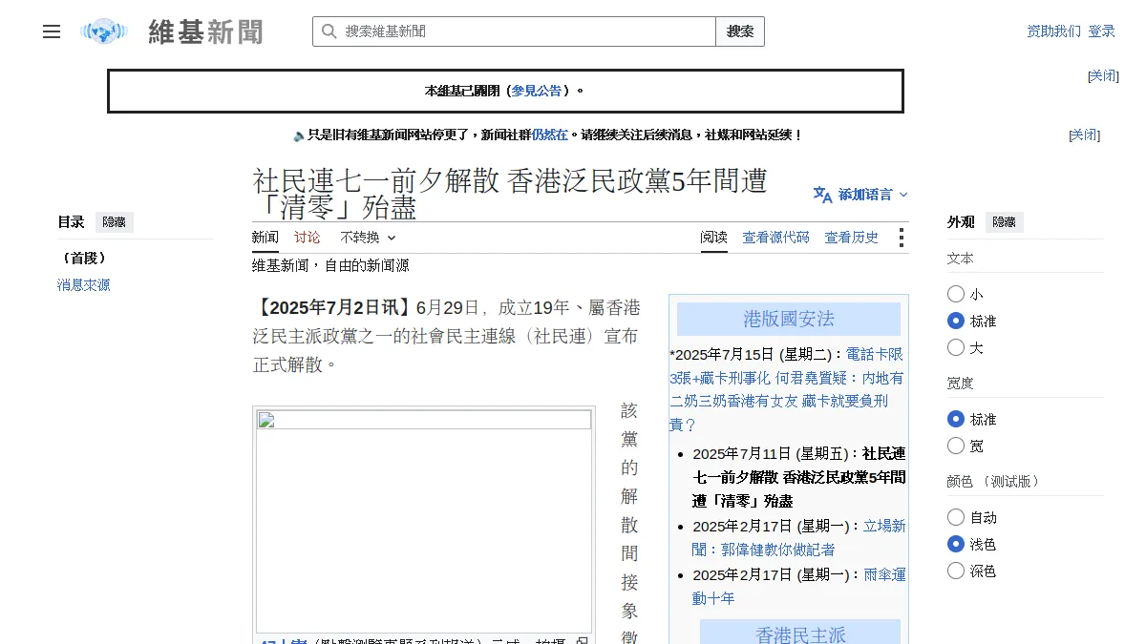Focus the 搜索維基新聞 search field
The height and width of the screenshot is (644, 1146).
pyautogui.click(x=515, y=31)
